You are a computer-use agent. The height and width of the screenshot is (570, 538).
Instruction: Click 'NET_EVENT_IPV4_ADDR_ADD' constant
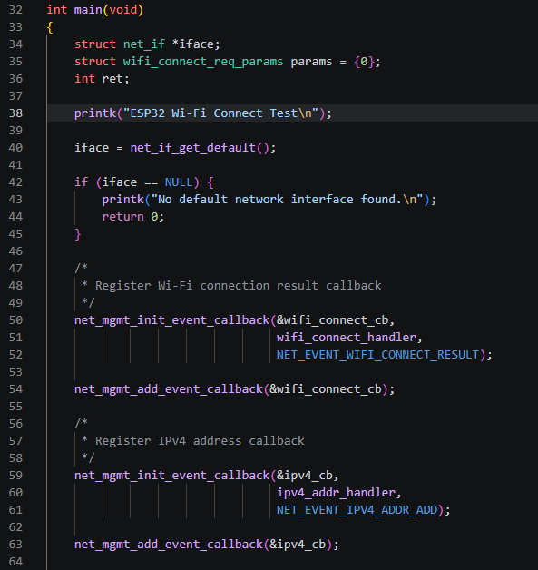coord(357,510)
